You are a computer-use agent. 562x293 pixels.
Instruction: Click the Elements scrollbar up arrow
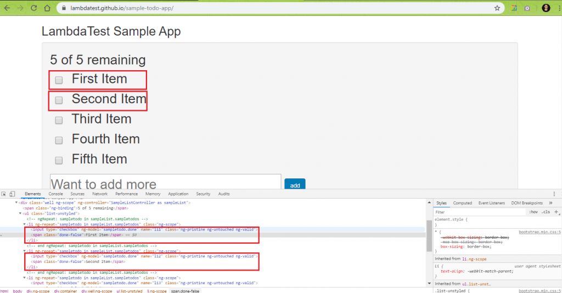(429, 202)
